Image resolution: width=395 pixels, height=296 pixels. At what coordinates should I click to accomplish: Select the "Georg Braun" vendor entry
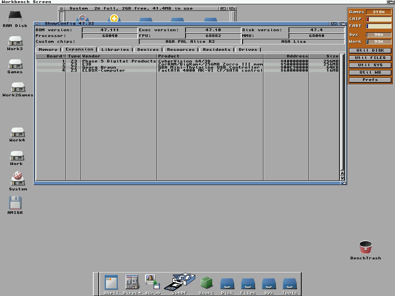click(99, 67)
